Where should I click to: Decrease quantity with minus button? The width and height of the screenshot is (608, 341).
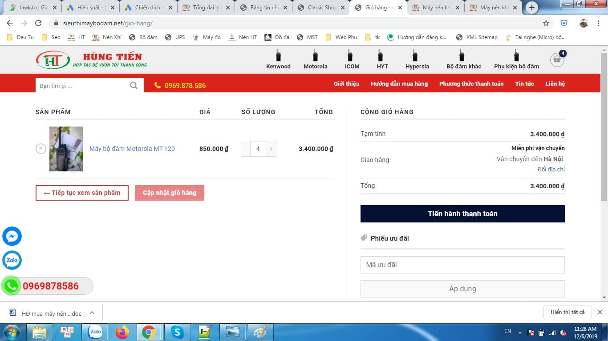point(246,149)
